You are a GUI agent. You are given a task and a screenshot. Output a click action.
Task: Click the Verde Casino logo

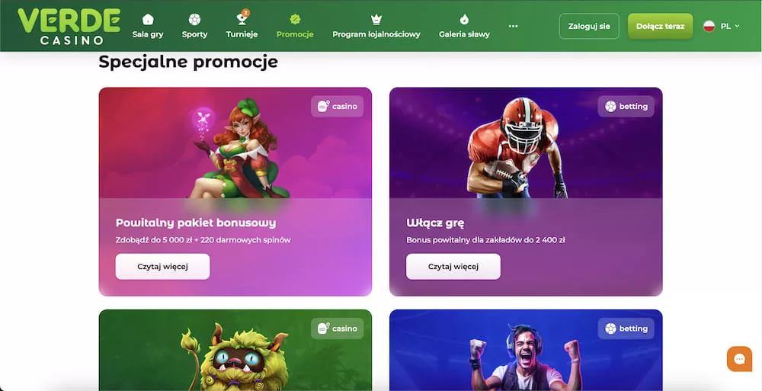pos(69,26)
